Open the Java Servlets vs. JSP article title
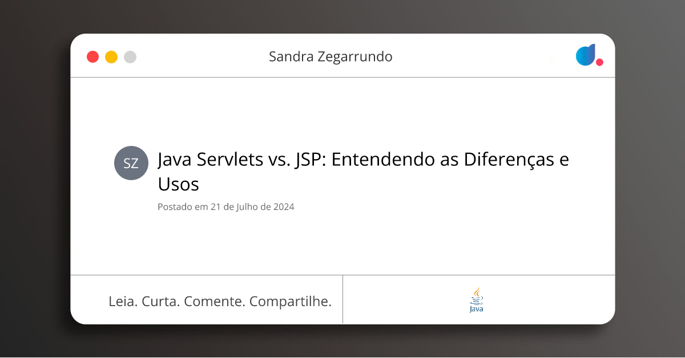 [x=363, y=160]
